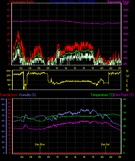
Task: Click the '40' temperature axis value
Action: point(125,99)
